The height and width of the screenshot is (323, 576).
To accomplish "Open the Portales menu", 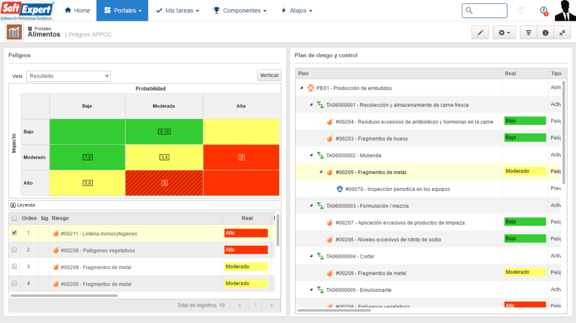I will [x=122, y=11].
